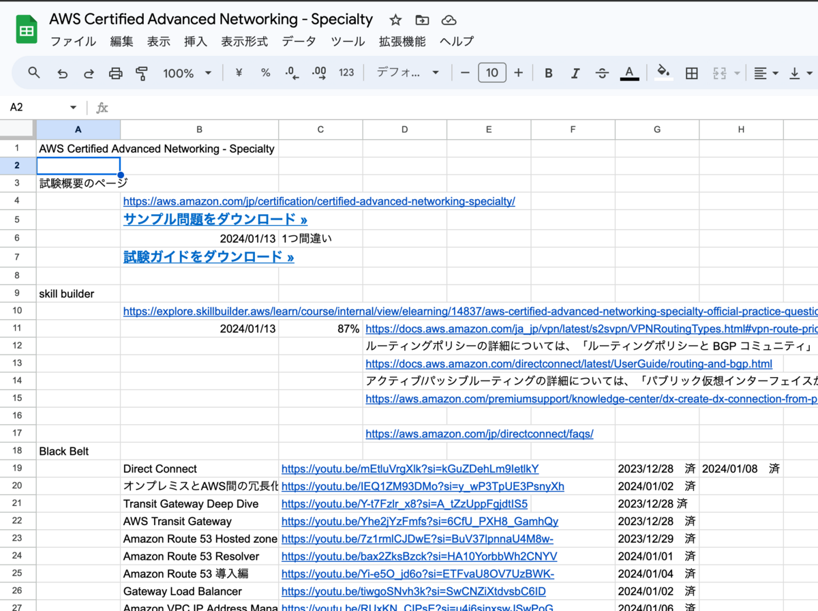818x611 pixels.
Task: Move the document to a folder
Action: click(x=422, y=20)
